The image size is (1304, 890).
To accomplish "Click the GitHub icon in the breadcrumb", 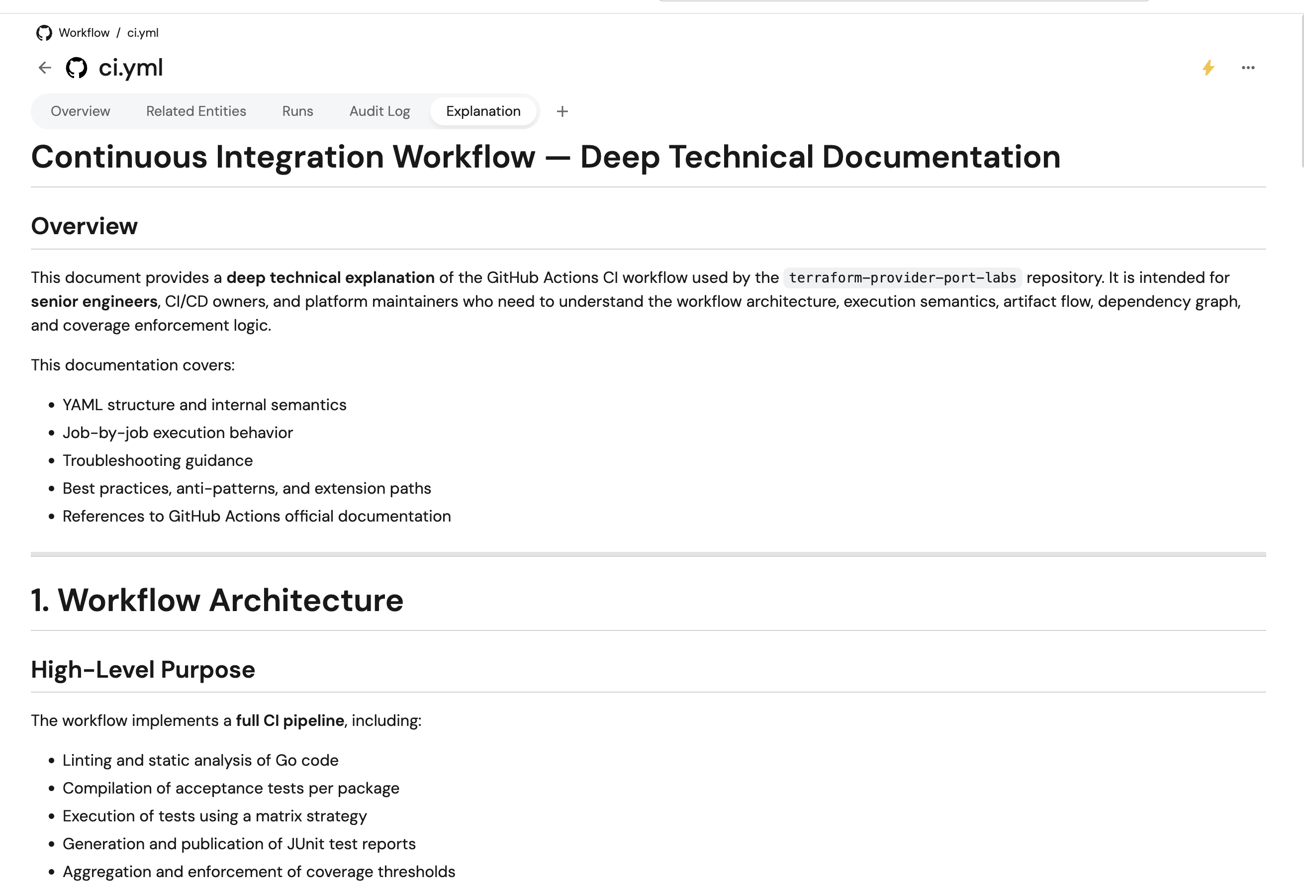I will point(44,33).
